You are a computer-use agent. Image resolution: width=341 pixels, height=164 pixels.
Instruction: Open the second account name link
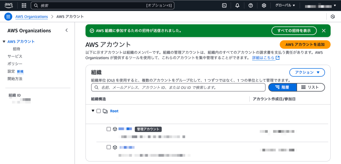[127, 147]
